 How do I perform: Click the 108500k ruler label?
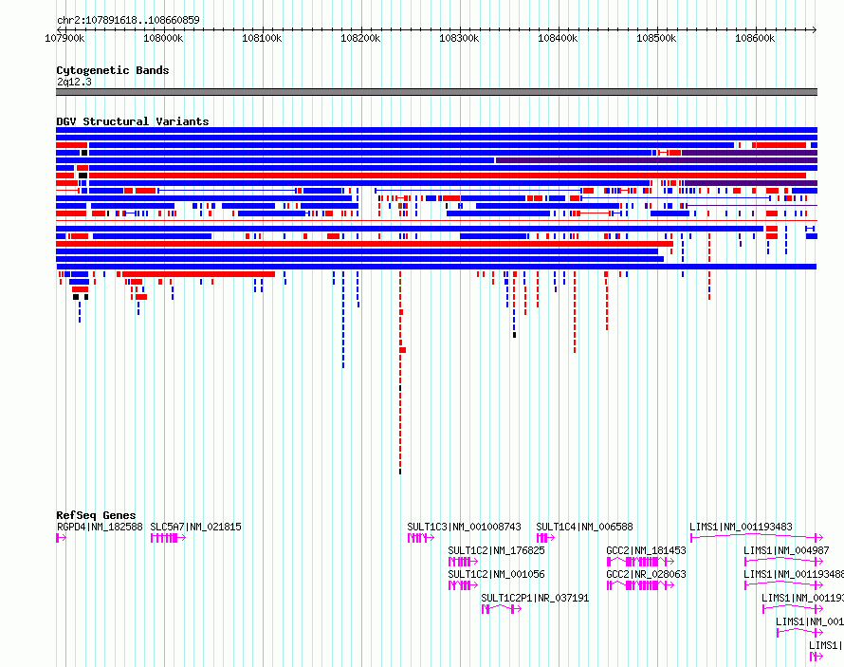click(656, 38)
